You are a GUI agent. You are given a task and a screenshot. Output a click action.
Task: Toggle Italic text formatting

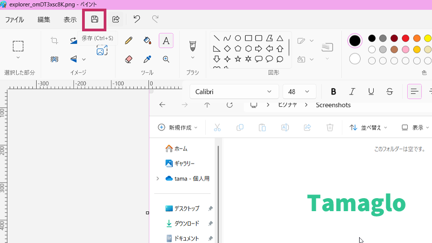[x=352, y=91]
